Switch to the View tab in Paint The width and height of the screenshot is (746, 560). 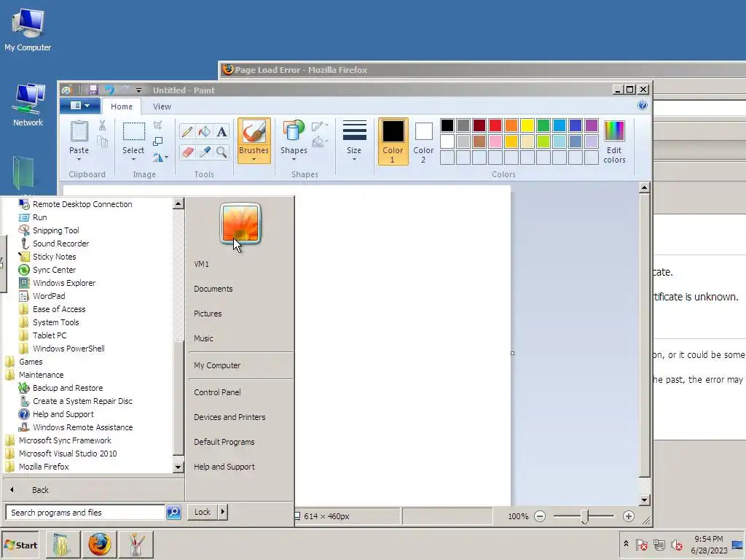[162, 106]
